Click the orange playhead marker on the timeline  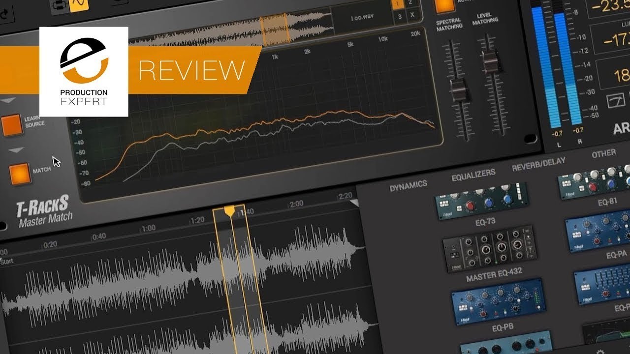(x=229, y=210)
